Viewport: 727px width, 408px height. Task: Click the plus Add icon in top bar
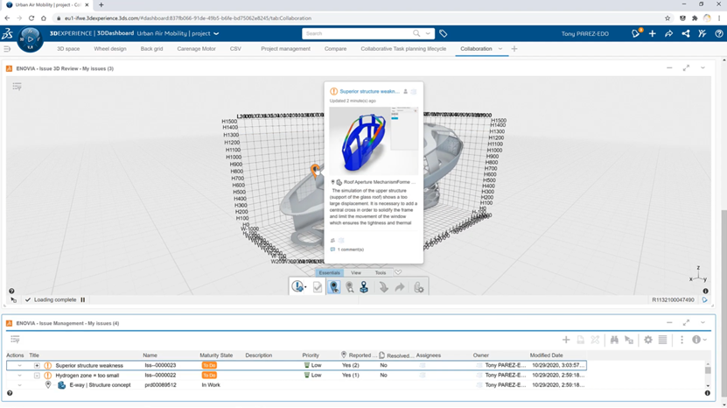pos(653,33)
